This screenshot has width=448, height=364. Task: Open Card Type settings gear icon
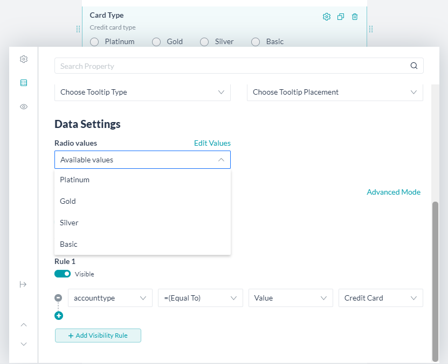(327, 17)
